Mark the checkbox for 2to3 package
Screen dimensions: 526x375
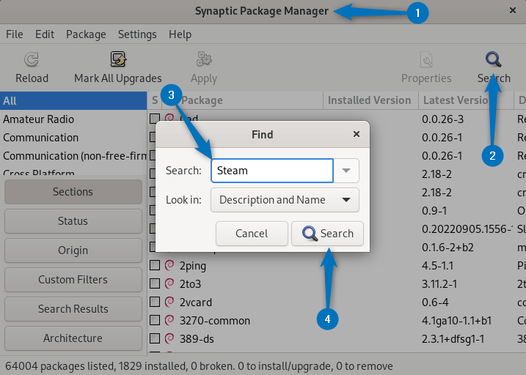pyautogui.click(x=155, y=283)
